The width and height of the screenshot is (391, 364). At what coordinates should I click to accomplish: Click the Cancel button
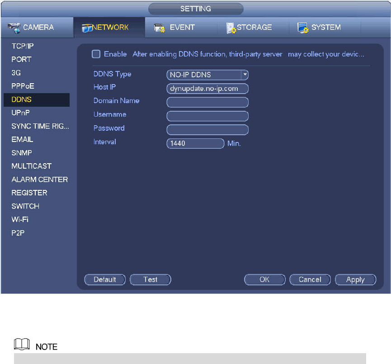(x=310, y=279)
